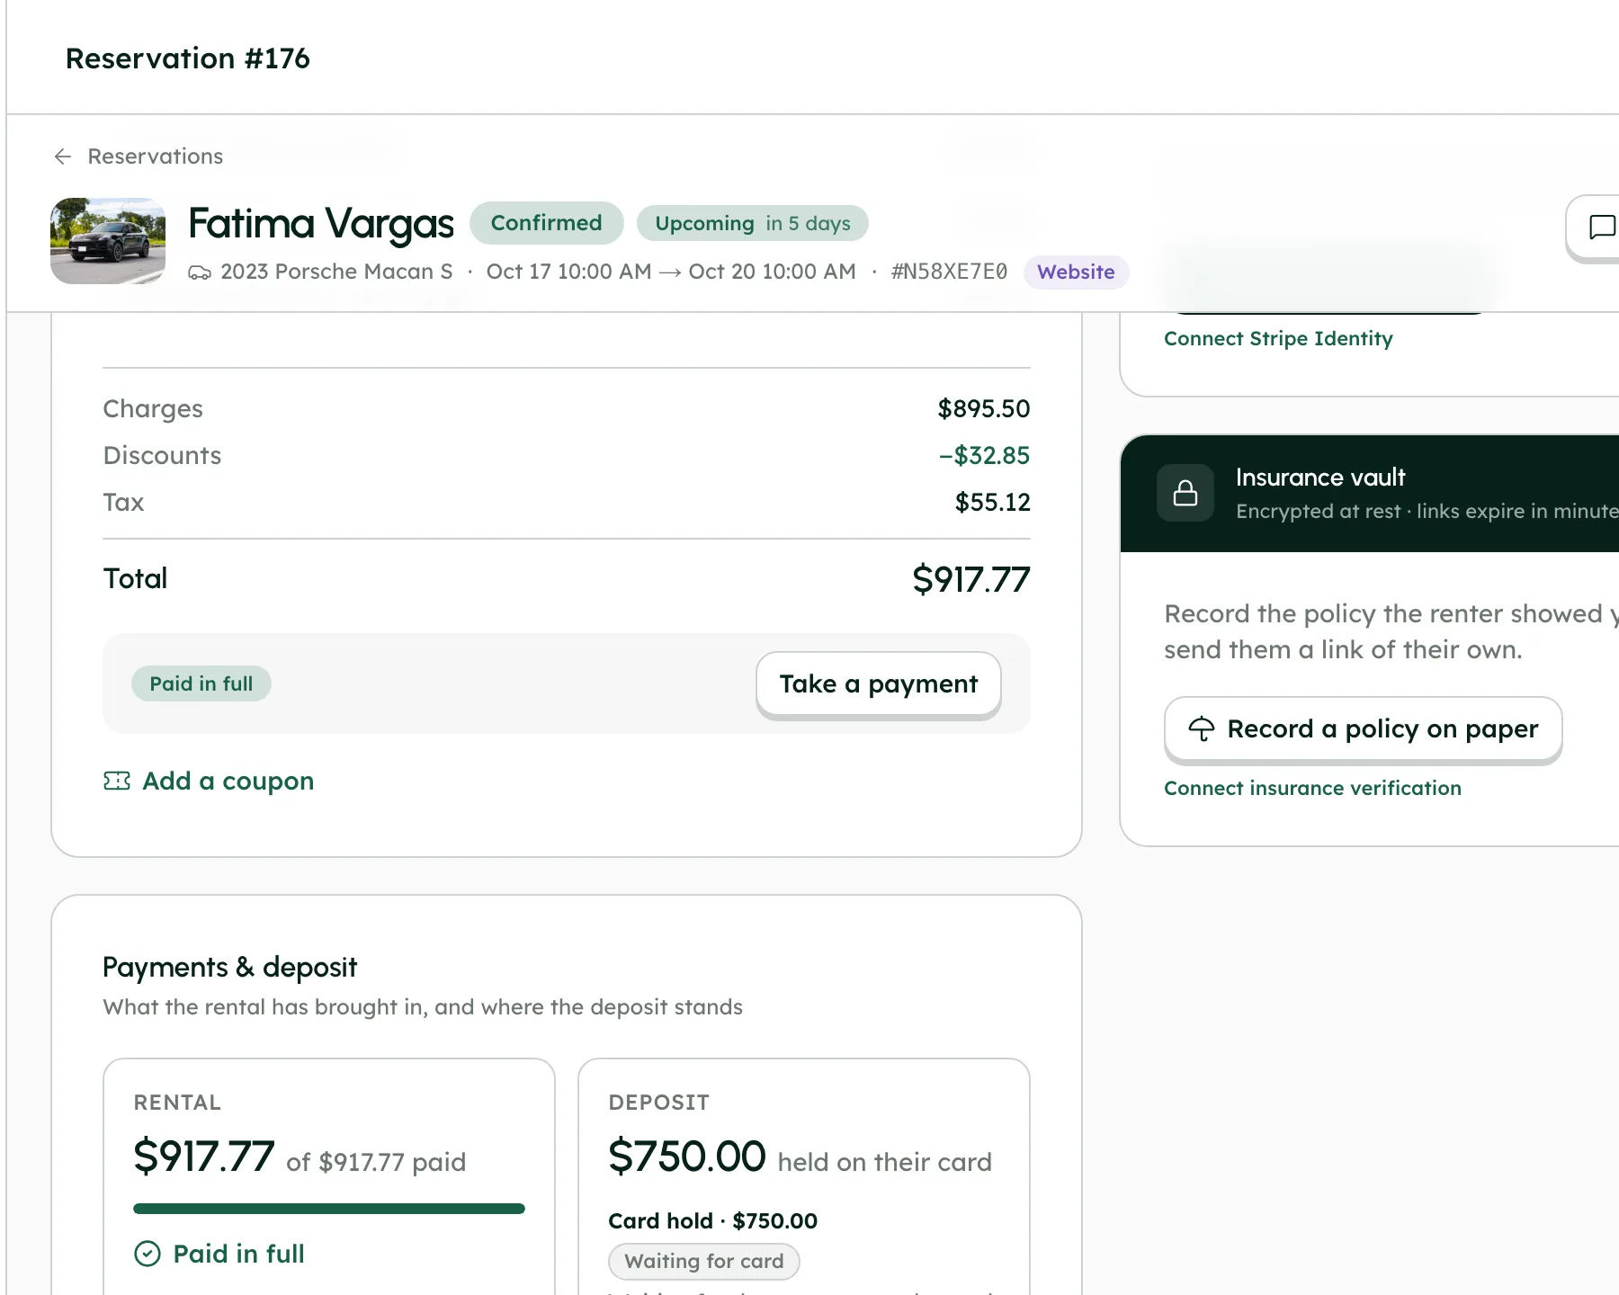The height and width of the screenshot is (1295, 1619).
Task: Click the 2023 Porsche Macan S vehicle name
Action: [336, 272]
